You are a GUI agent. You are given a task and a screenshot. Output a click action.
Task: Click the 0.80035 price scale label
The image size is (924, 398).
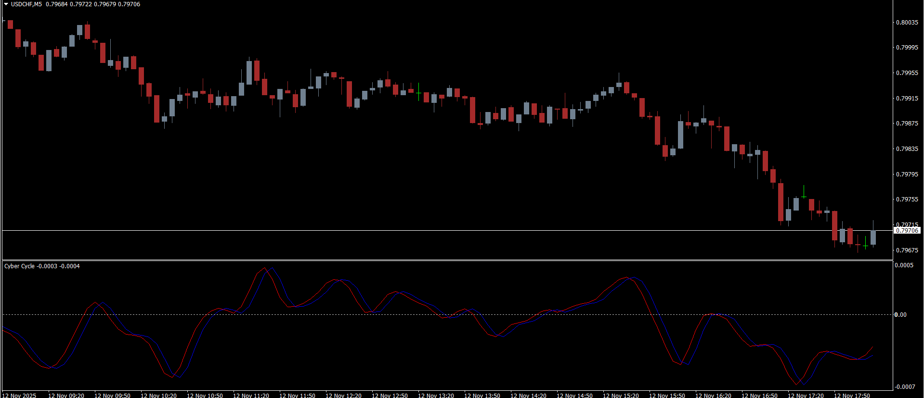(x=907, y=23)
